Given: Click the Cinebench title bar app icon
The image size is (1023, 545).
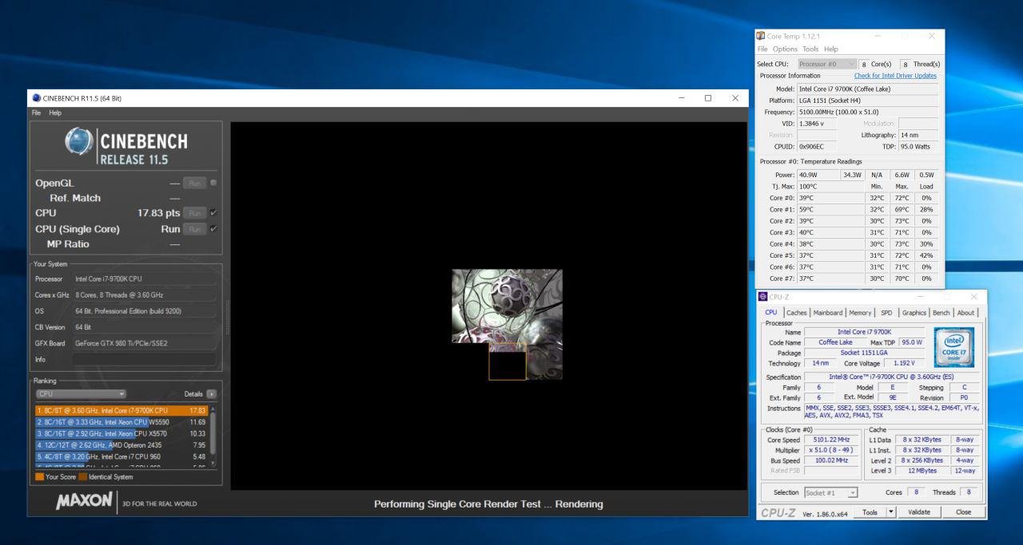Looking at the screenshot, I should click(36, 98).
